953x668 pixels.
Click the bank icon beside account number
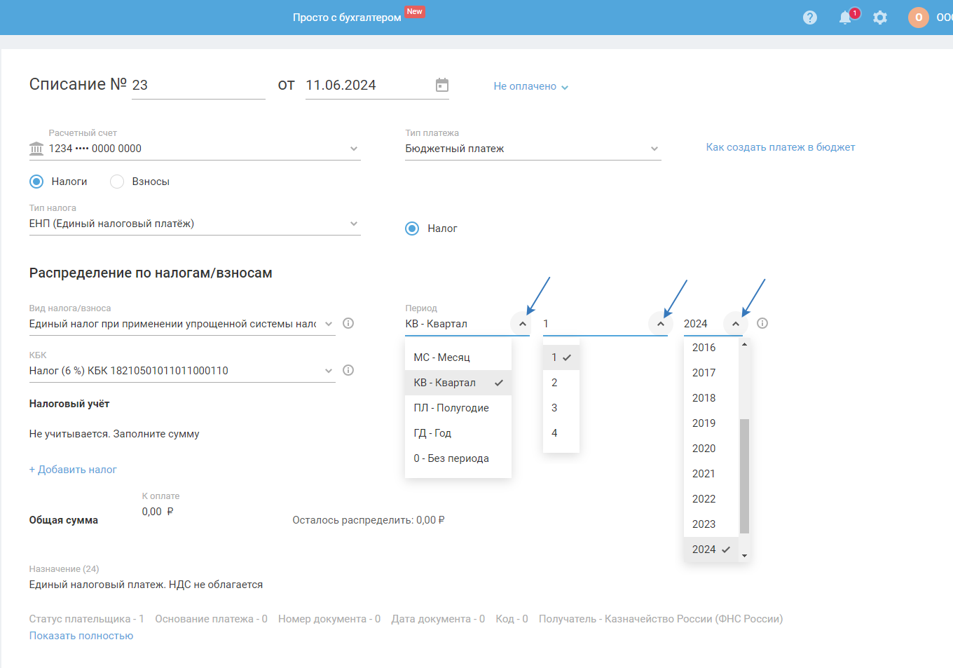tap(36, 149)
